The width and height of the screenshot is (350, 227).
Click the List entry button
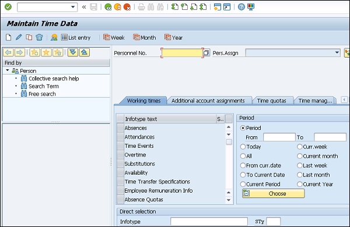tap(76, 38)
